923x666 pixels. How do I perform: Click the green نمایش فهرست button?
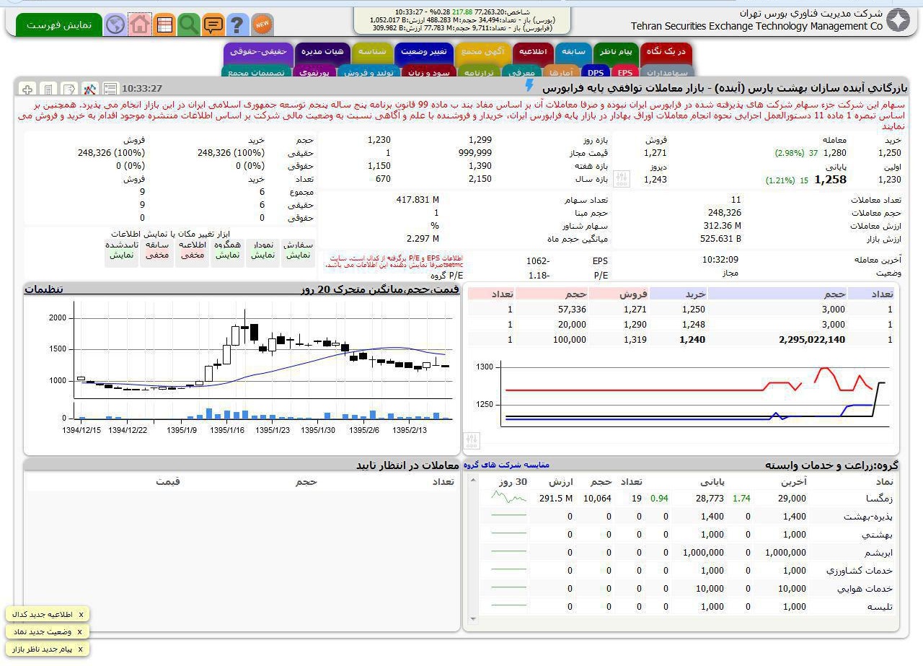click(59, 25)
